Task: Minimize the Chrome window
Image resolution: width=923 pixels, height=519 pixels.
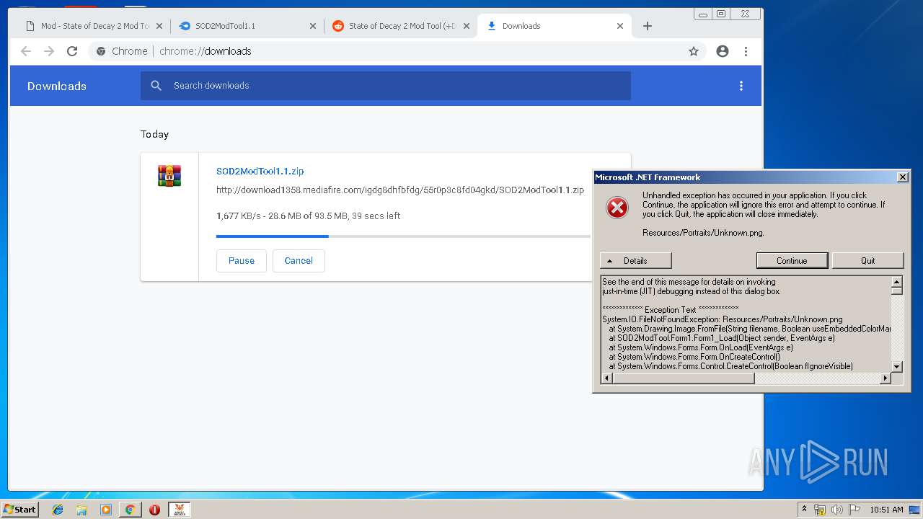Action: (x=703, y=14)
